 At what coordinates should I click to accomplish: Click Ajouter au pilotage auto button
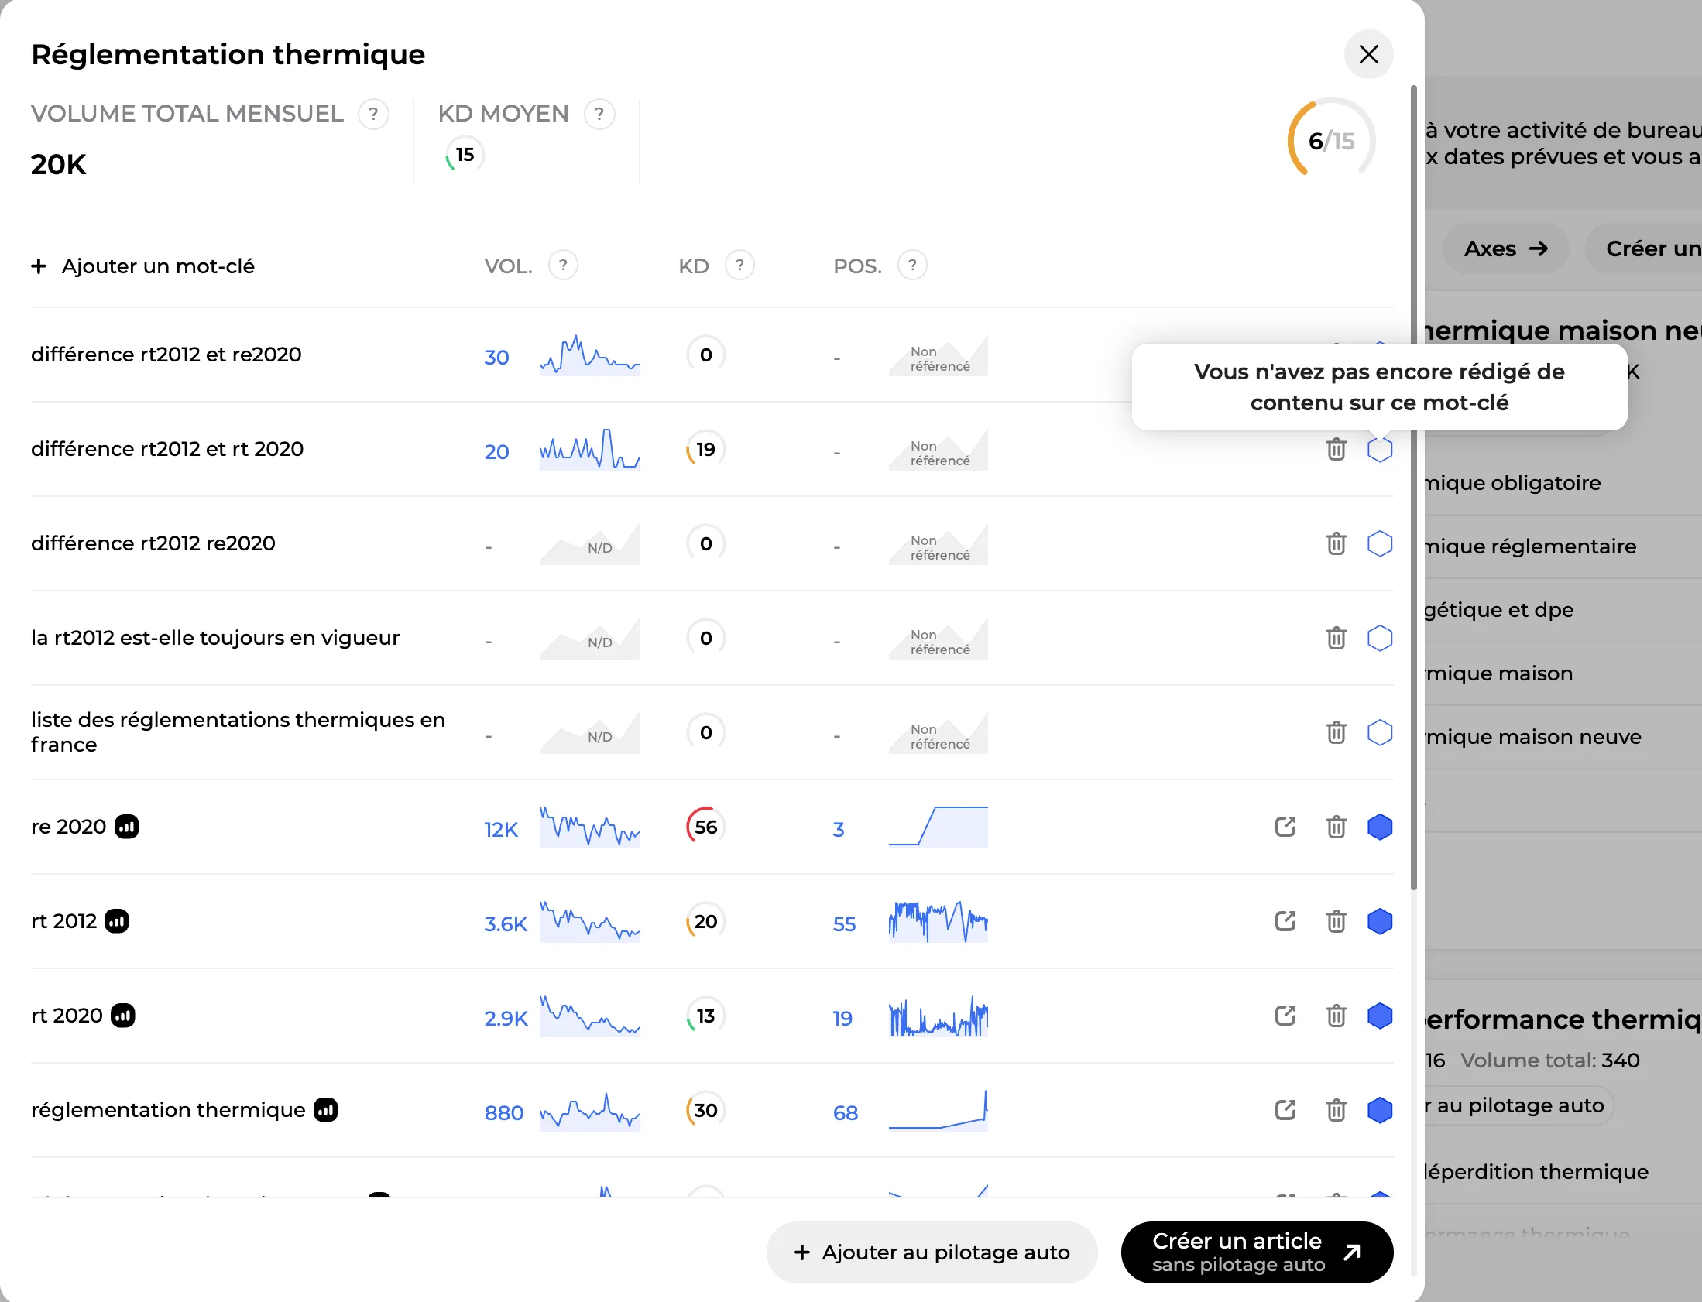(x=932, y=1252)
